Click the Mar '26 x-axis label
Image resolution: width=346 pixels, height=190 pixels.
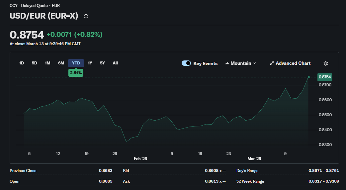254,159
